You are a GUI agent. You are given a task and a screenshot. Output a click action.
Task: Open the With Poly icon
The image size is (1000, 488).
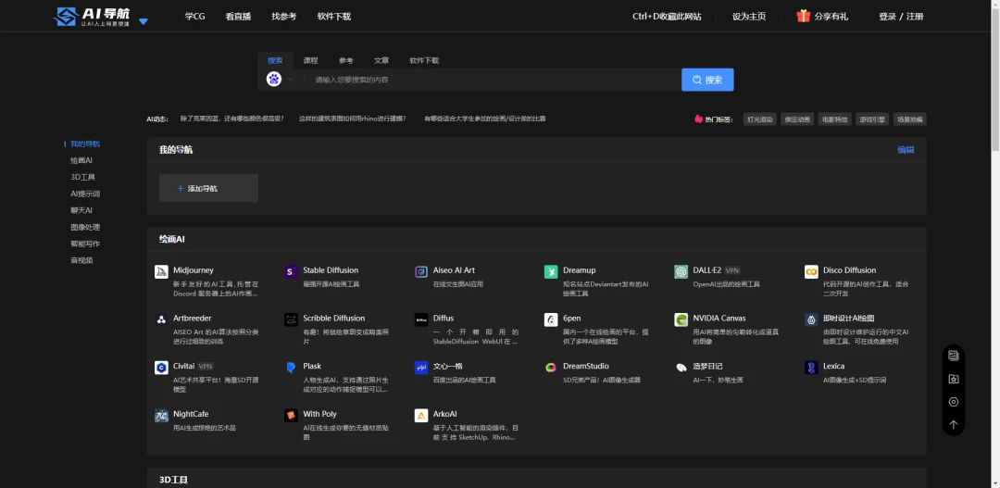pos(291,416)
